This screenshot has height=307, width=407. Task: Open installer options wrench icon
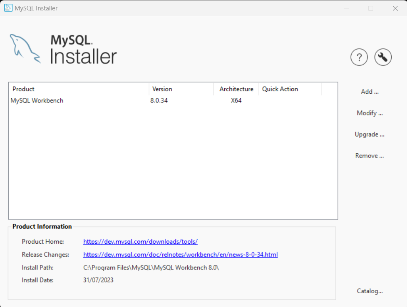point(383,57)
